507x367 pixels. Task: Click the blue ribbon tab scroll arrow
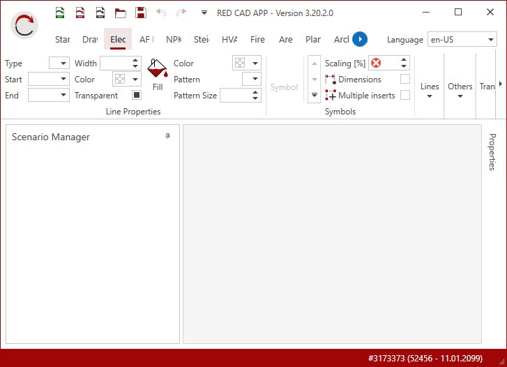tap(360, 39)
